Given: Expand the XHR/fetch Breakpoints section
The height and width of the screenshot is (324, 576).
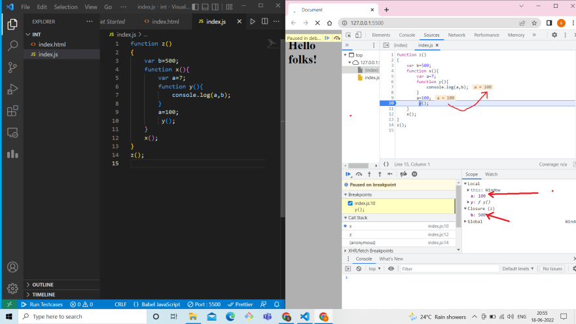Looking at the screenshot, I should (346, 251).
